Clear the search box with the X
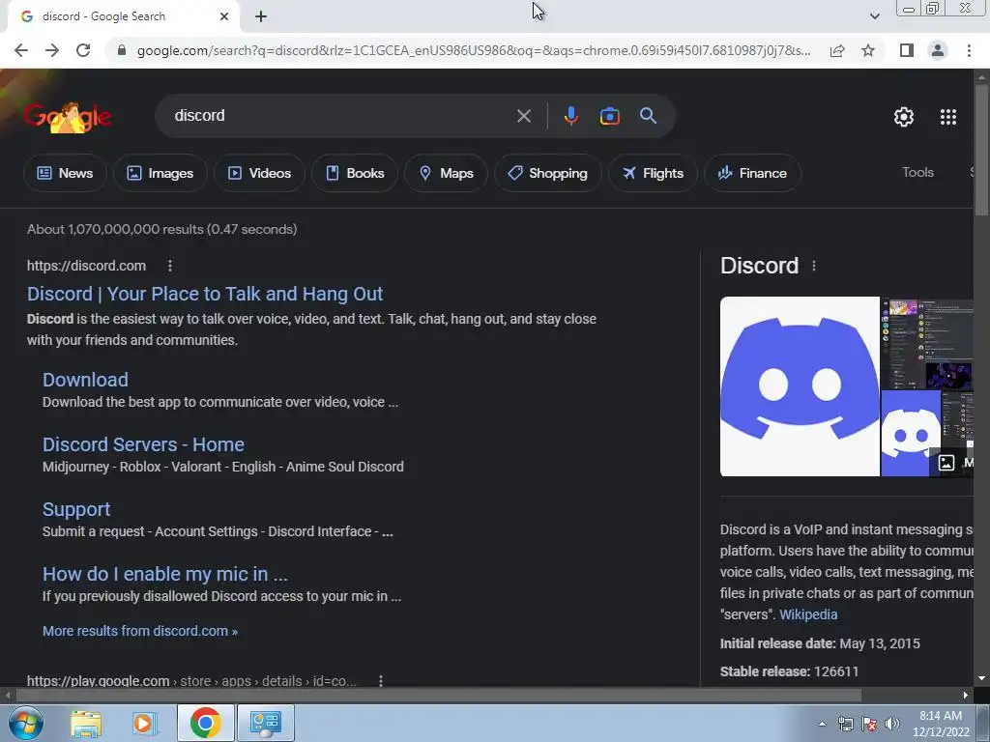The image size is (990, 742). pyautogui.click(x=524, y=116)
